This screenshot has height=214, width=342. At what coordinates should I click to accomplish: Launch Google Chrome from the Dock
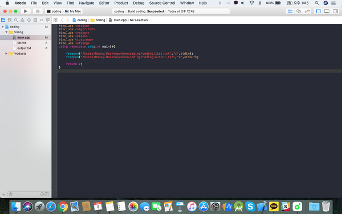click(63, 207)
